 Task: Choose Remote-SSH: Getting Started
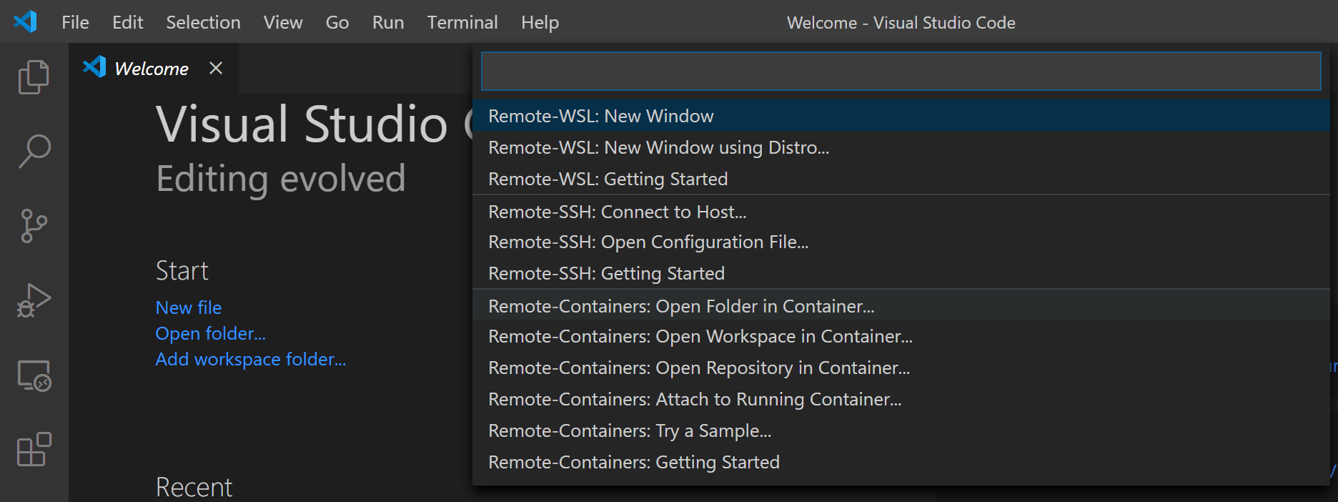click(x=901, y=273)
